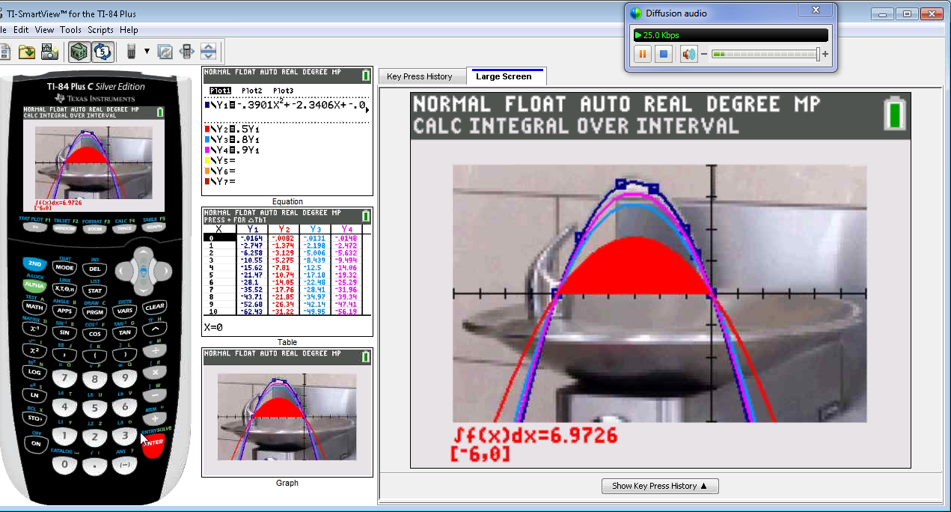The height and width of the screenshot is (512, 951).
Task: Click the Equation panel Y1 formula line
Action: [x=287, y=106]
